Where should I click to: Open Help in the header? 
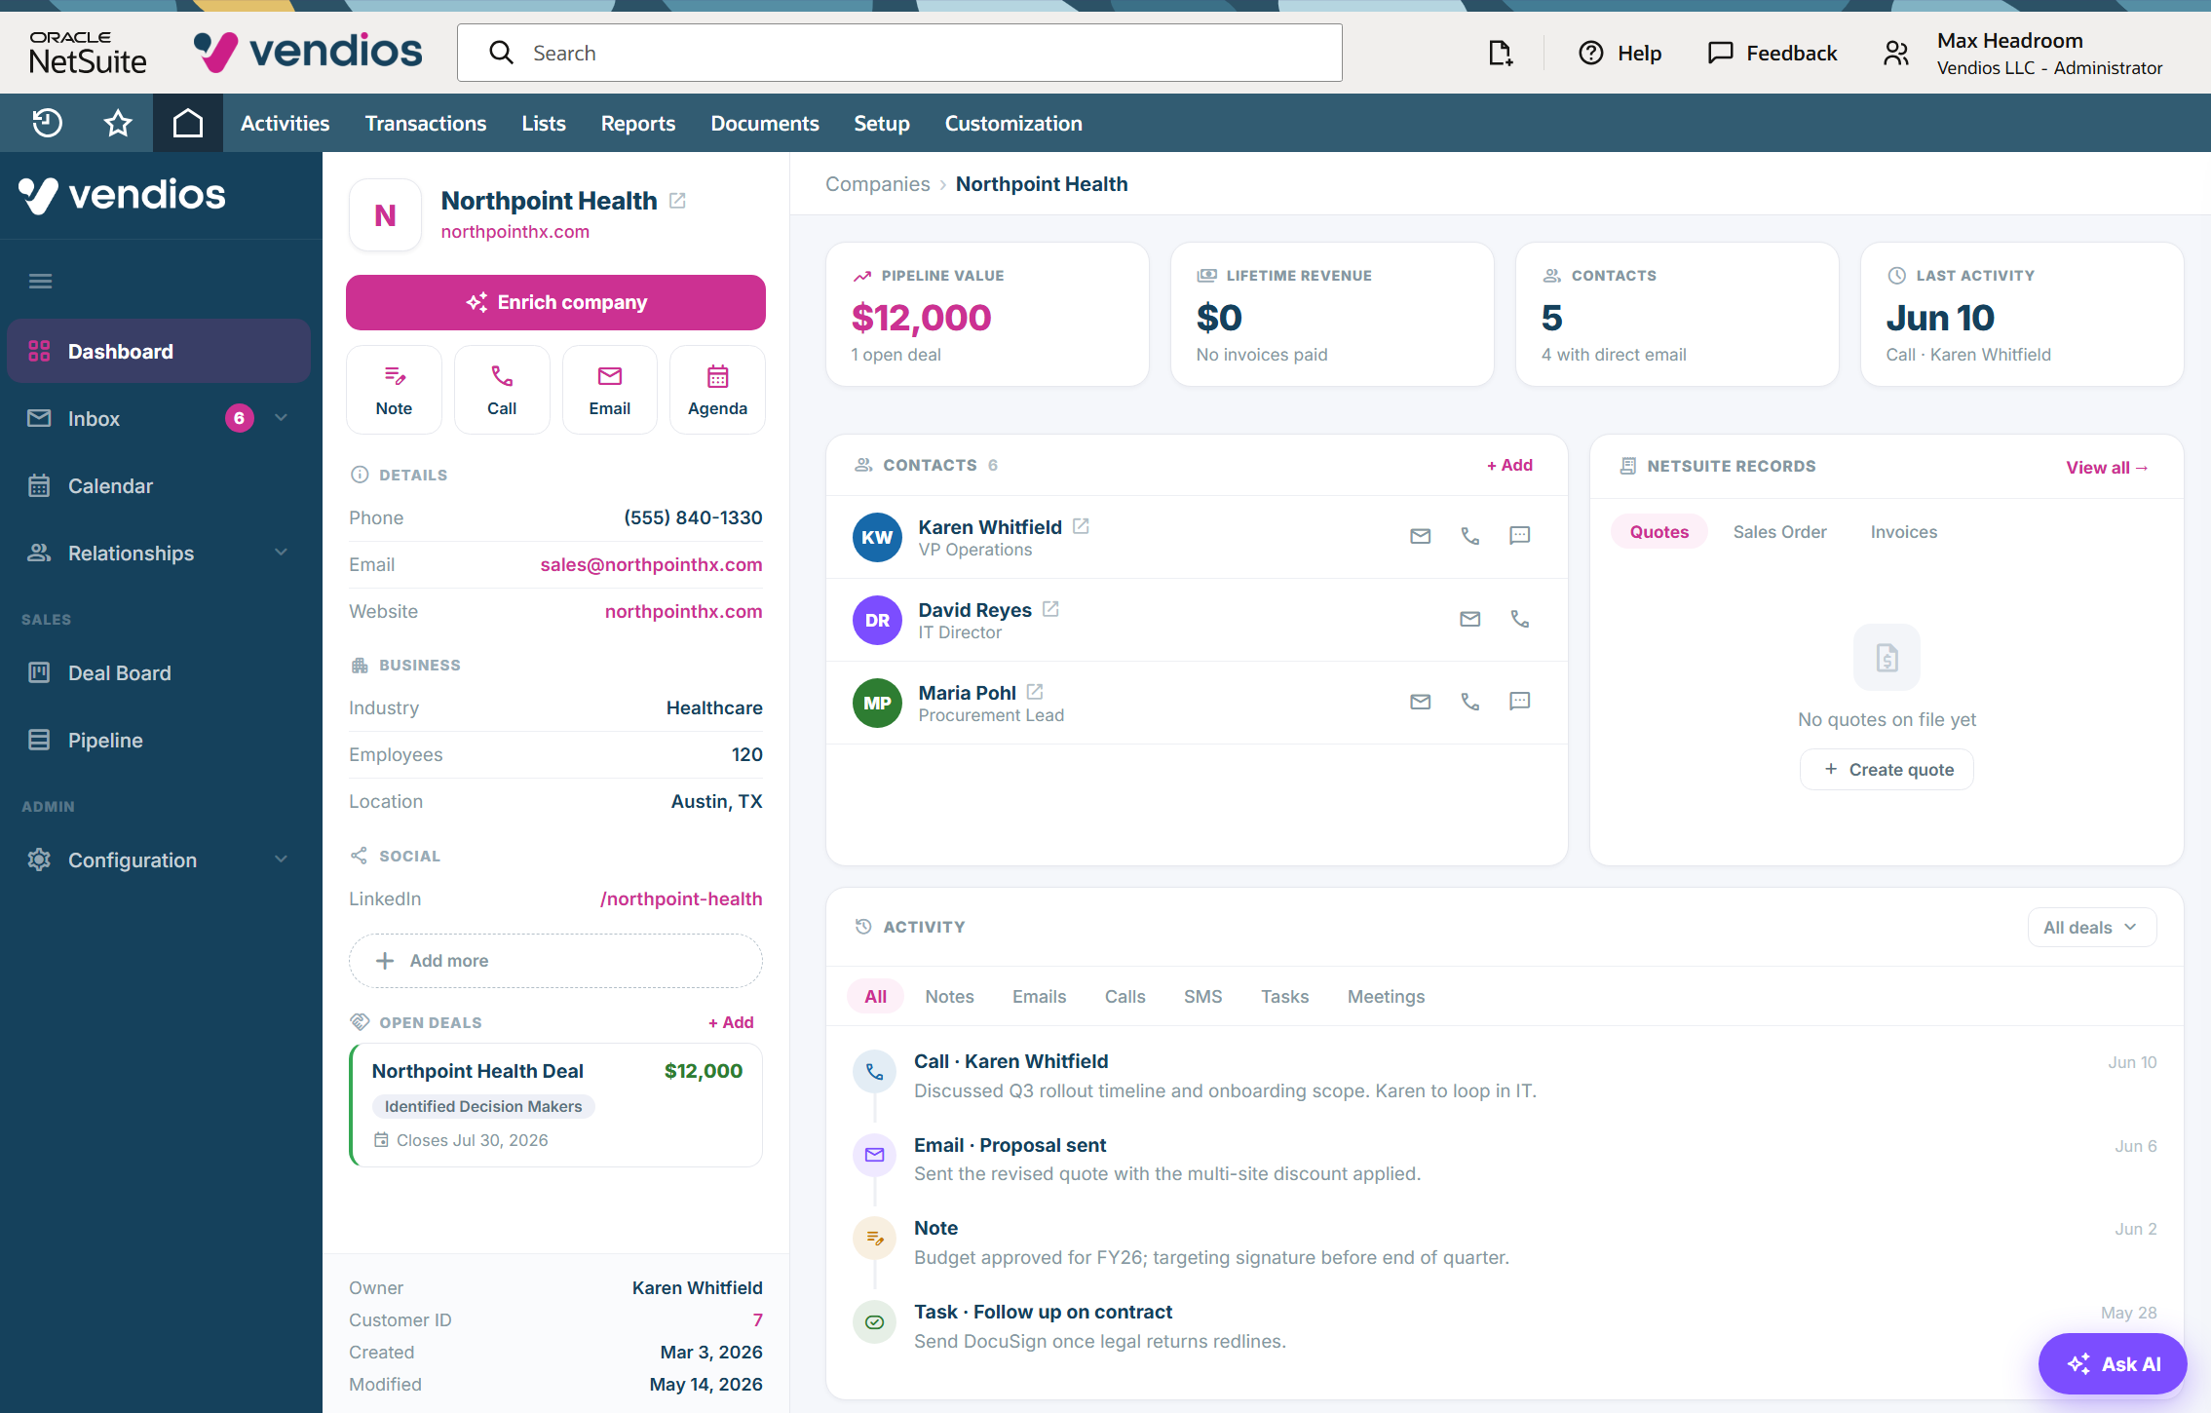coord(1620,53)
